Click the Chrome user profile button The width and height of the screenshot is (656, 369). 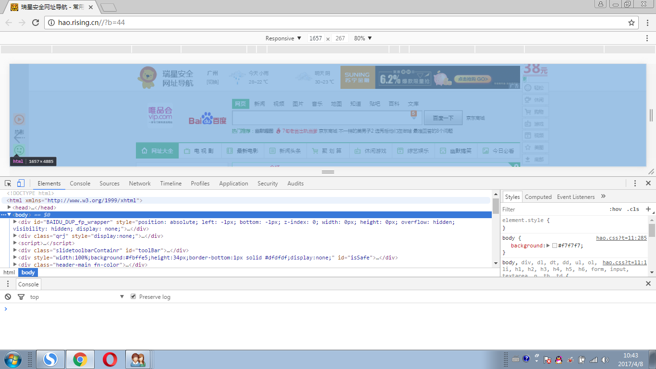(x=601, y=4)
